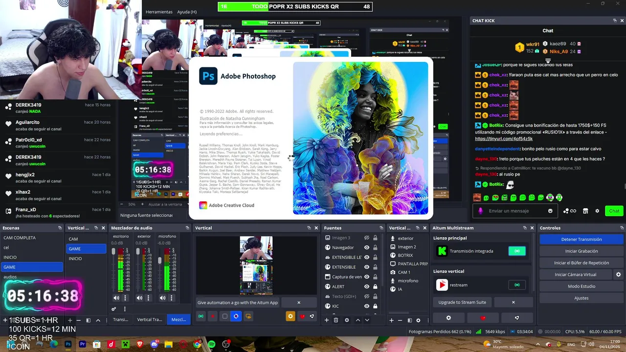Mute the exterior audio channel
The image size is (626, 352).
click(139, 298)
